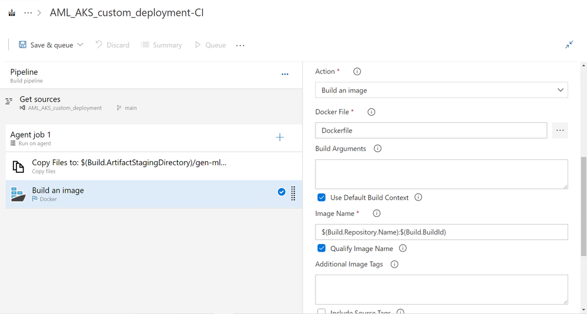Click the Image Name input field
This screenshot has width=587, height=314.
[441, 232]
